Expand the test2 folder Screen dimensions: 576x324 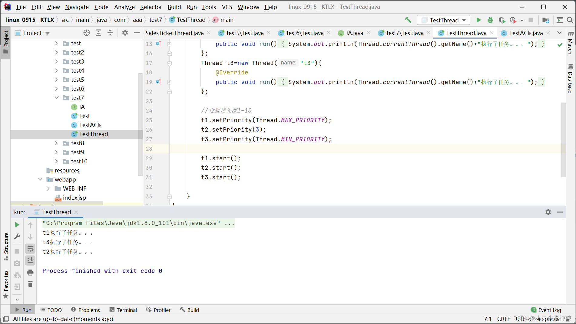(x=56, y=52)
